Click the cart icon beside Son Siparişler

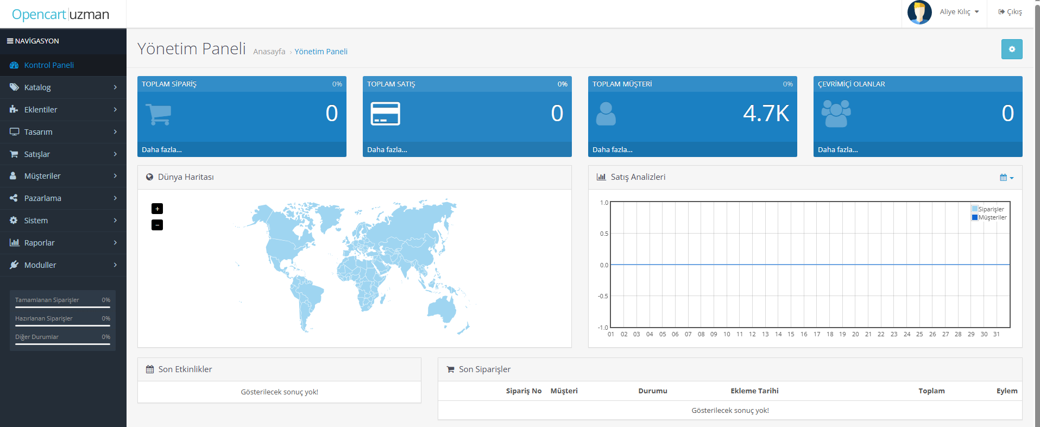pos(451,369)
